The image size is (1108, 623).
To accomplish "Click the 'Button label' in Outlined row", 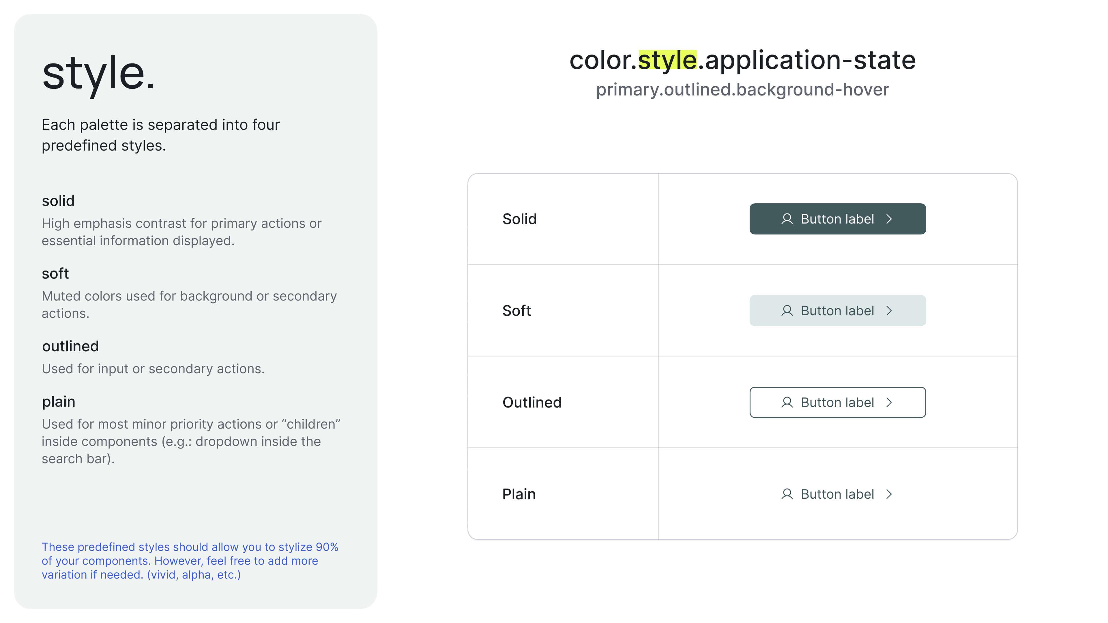I will (x=837, y=402).
